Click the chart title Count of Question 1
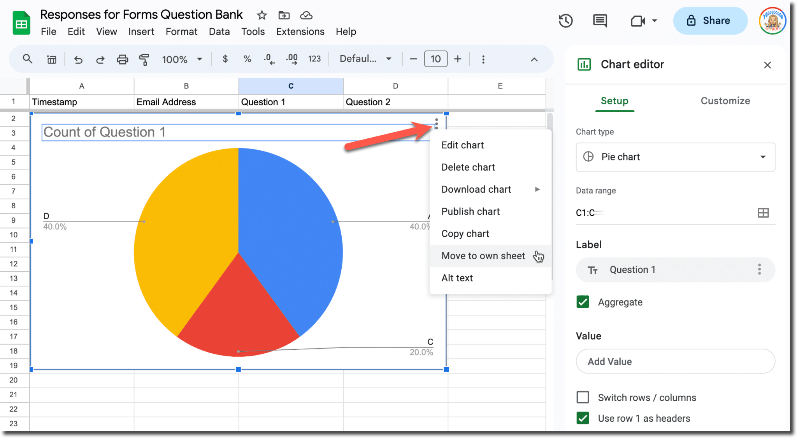Screen dimensions: 797x438 point(104,132)
